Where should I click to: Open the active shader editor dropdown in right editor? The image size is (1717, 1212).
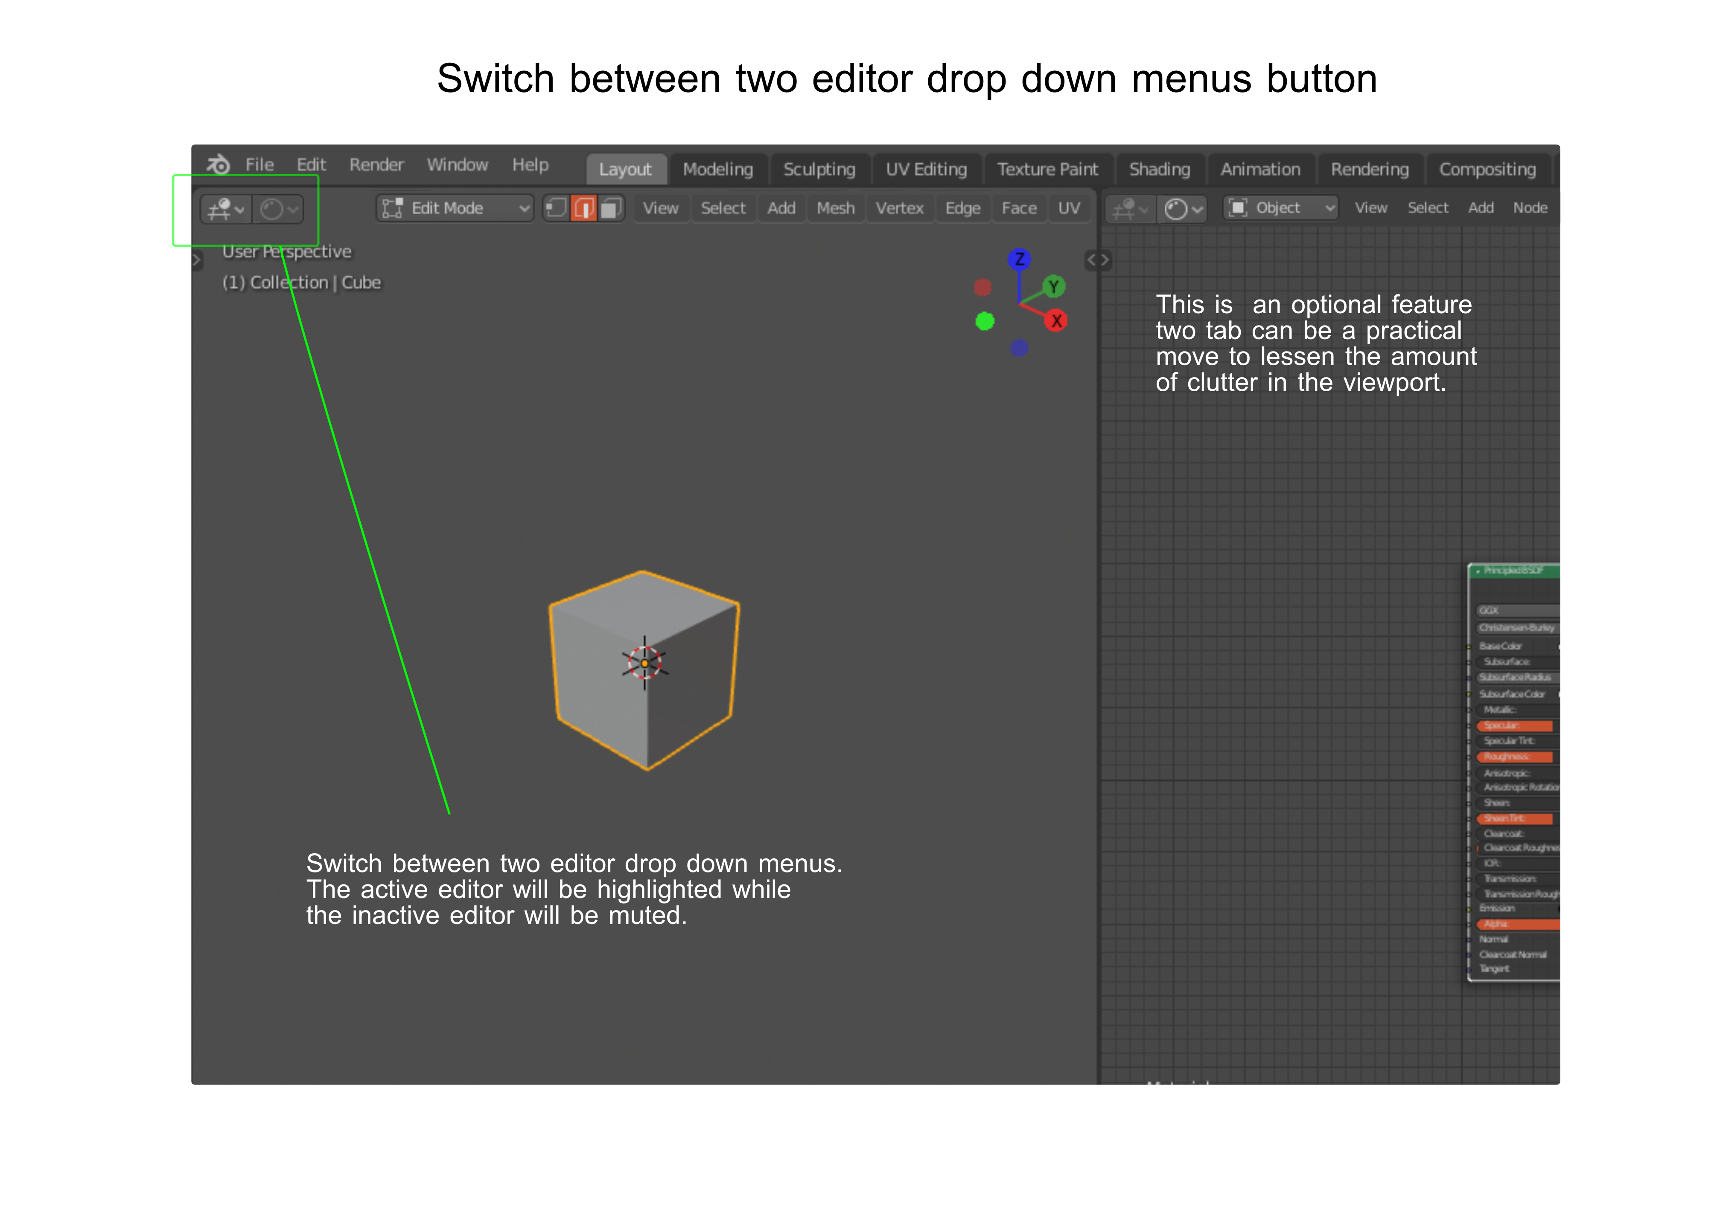pyautogui.click(x=1183, y=209)
